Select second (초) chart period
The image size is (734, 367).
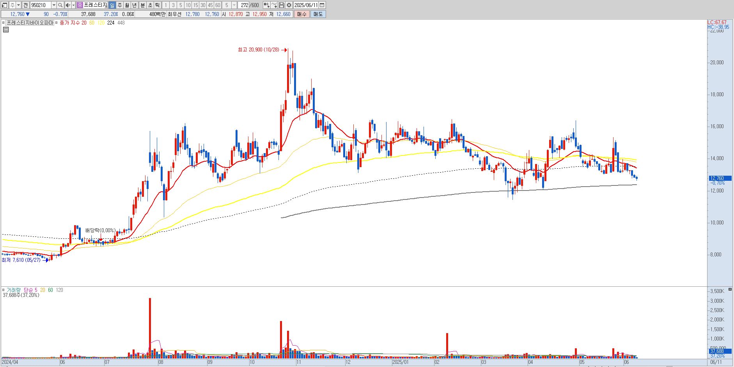(x=150, y=5)
